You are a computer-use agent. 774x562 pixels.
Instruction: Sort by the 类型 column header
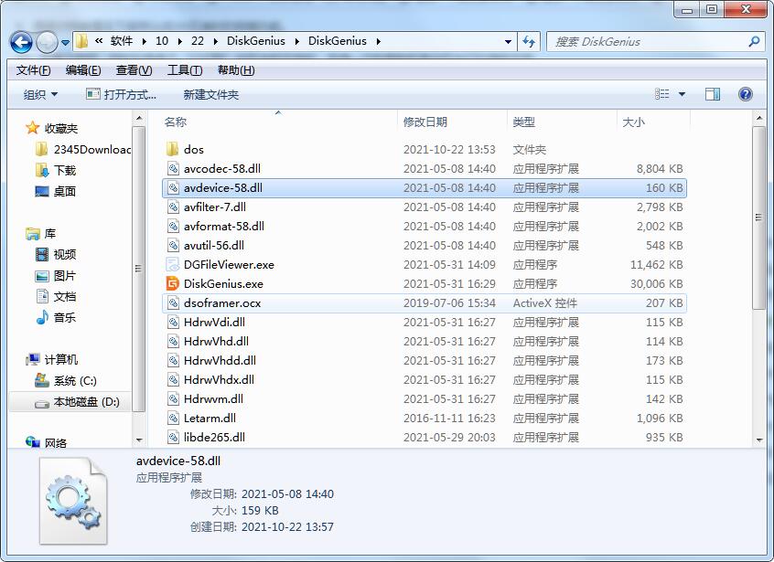pyautogui.click(x=523, y=122)
